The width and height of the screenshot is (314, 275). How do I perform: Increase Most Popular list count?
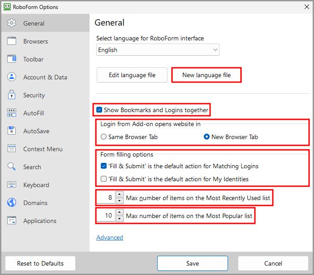[x=120, y=212]
